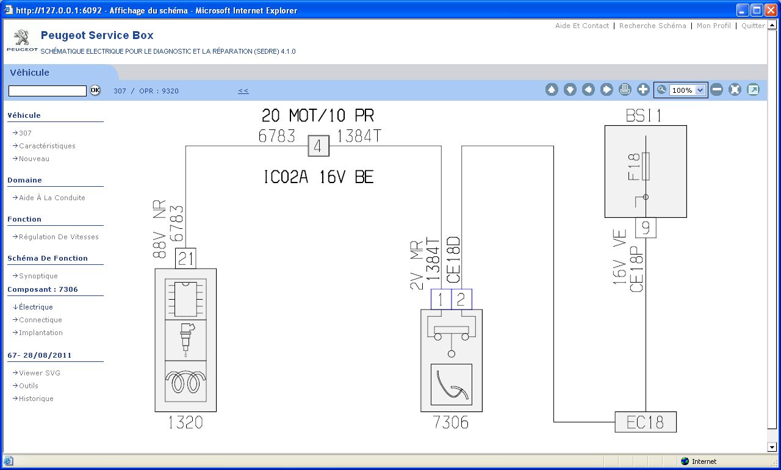781x470 pixels.
Task: Click the EC18 splice box
Action: pyautogui.click(x=646, y=422)
